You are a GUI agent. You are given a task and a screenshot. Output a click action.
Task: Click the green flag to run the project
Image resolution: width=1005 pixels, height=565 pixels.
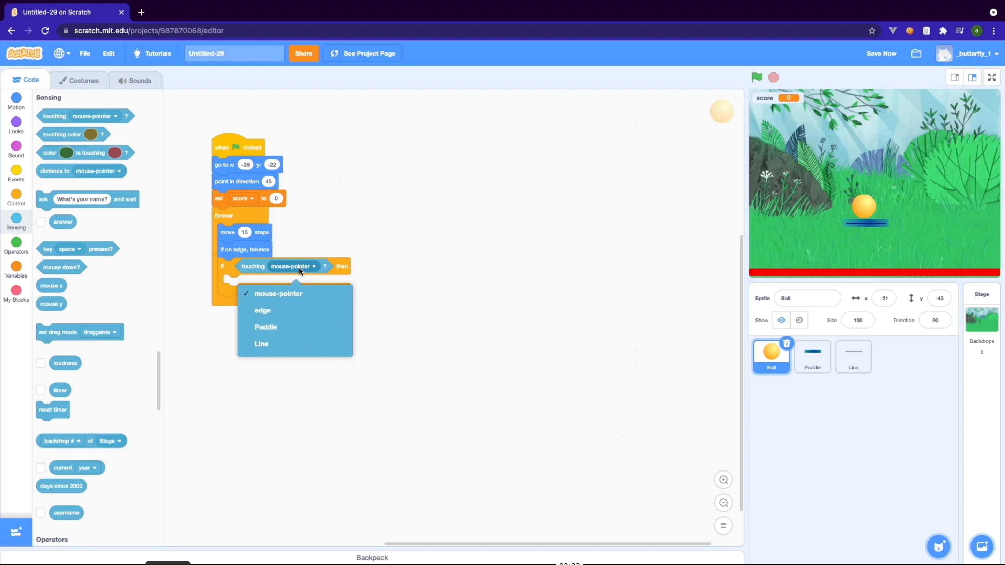click(x=757, y=77)
